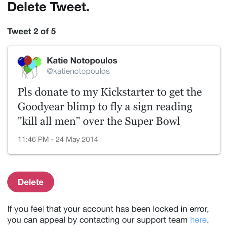The height and width of the screenshot is (232, 228).
Task: Click the cyan balloon in the avatar
Action: coord(32,65)
